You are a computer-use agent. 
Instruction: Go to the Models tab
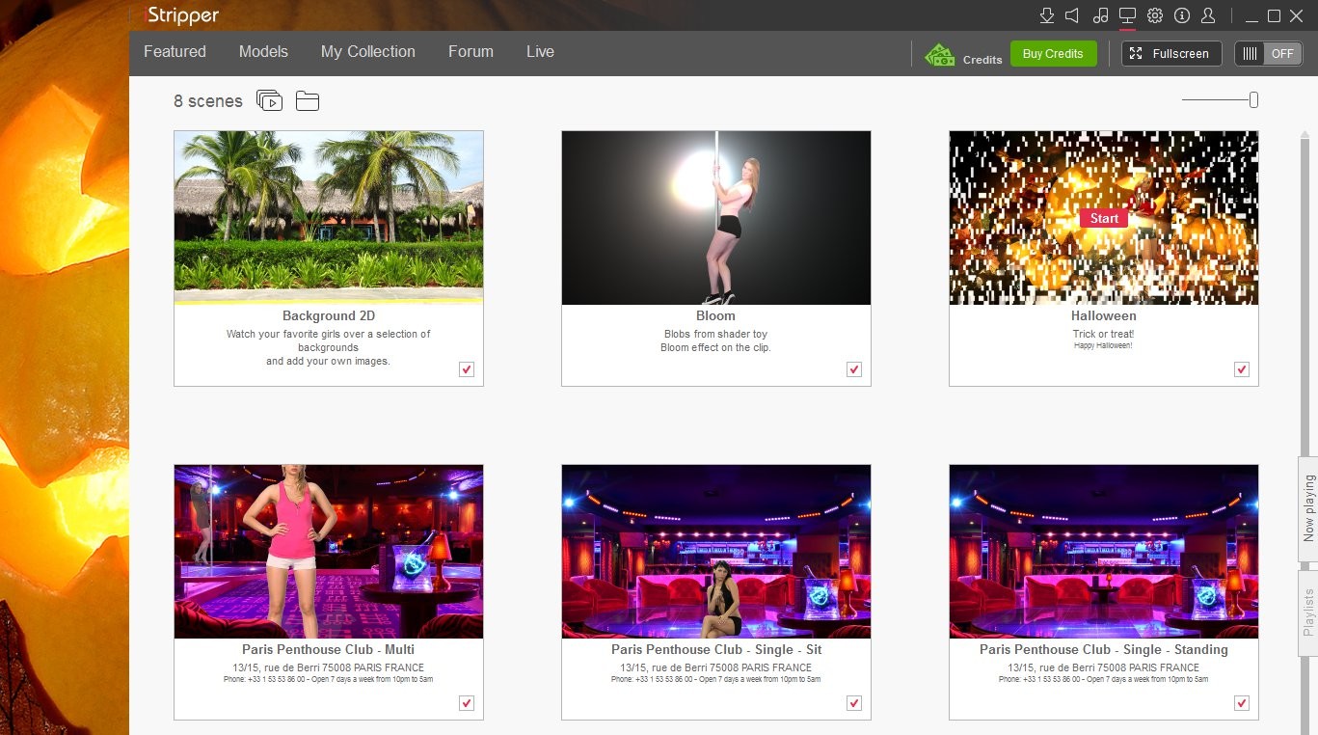point(263,52)
